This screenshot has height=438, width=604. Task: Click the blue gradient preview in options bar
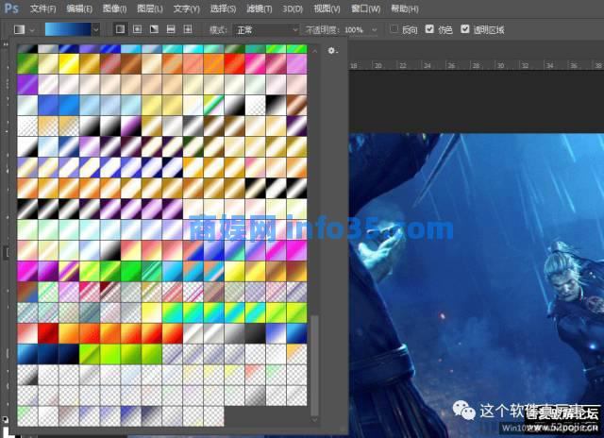68,29
